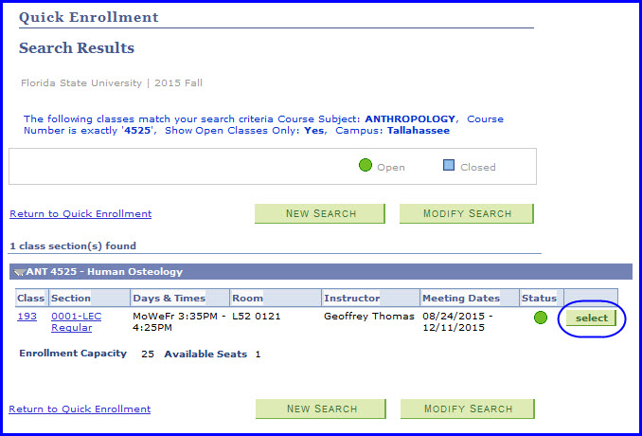Click the '1 class section(s) found' text
This screenshot has height=436, width=642.
pyautogui.click(x=73, y=246)
